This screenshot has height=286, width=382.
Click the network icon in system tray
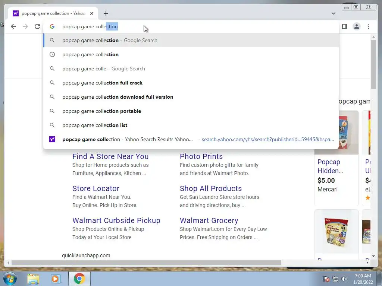335,279
